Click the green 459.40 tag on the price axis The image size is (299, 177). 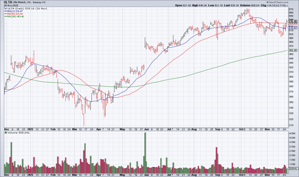[x=293, y=50]
